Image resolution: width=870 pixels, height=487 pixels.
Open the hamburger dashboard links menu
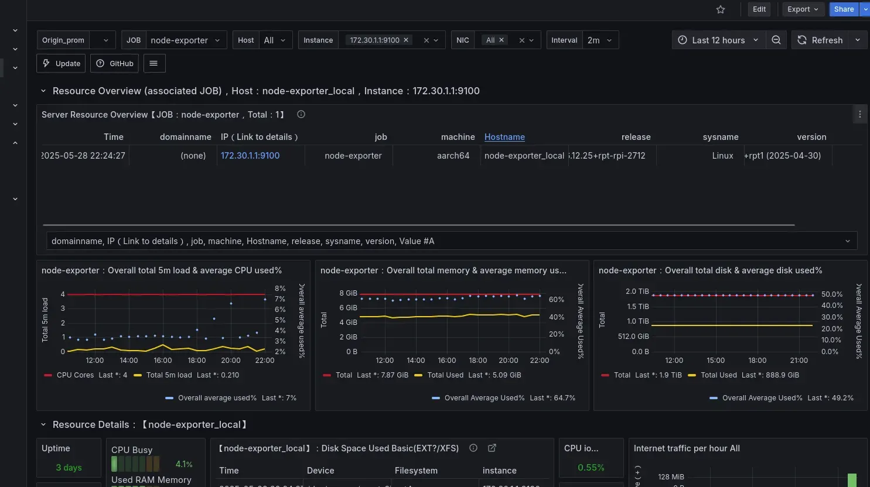point(153,63)
